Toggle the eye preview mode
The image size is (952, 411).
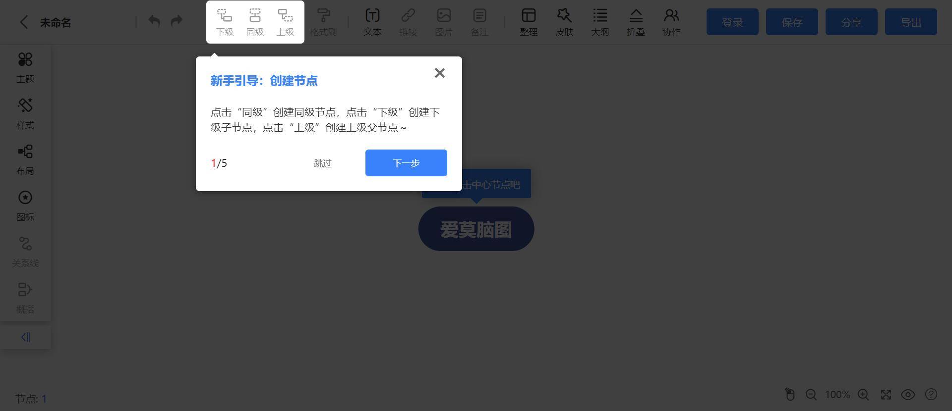[x=908, y=395]
